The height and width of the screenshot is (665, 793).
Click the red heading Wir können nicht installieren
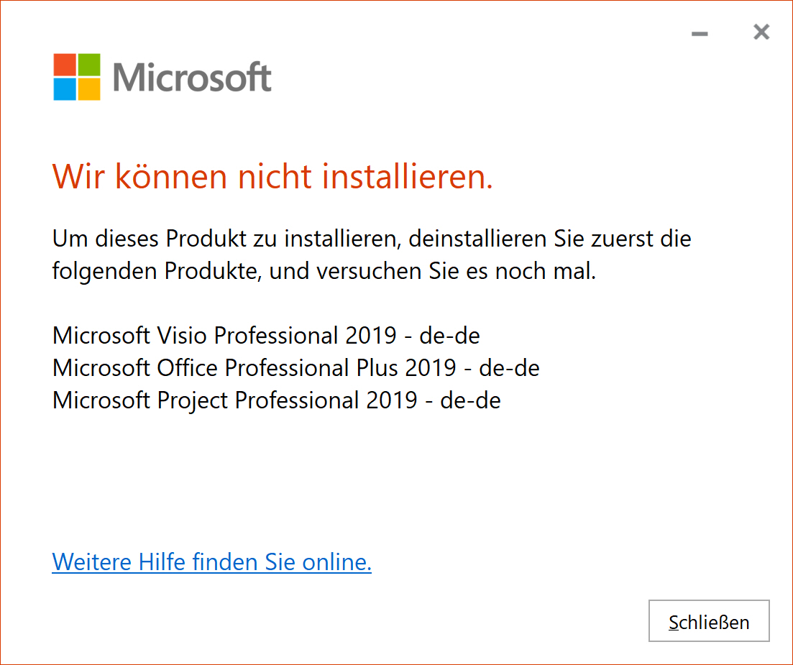[x=272, y=176]
